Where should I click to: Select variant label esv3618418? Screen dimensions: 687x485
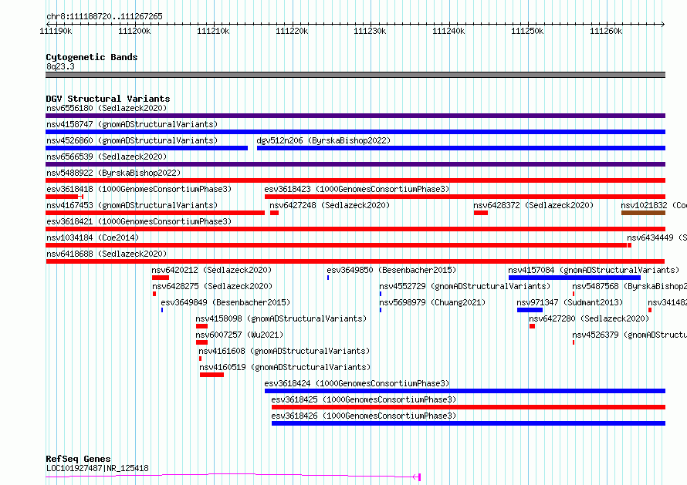click(x=139, y=189)
